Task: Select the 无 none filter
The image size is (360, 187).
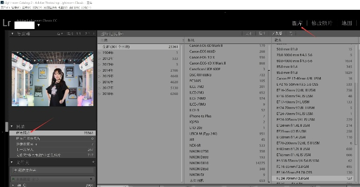Action: (291, 34)
